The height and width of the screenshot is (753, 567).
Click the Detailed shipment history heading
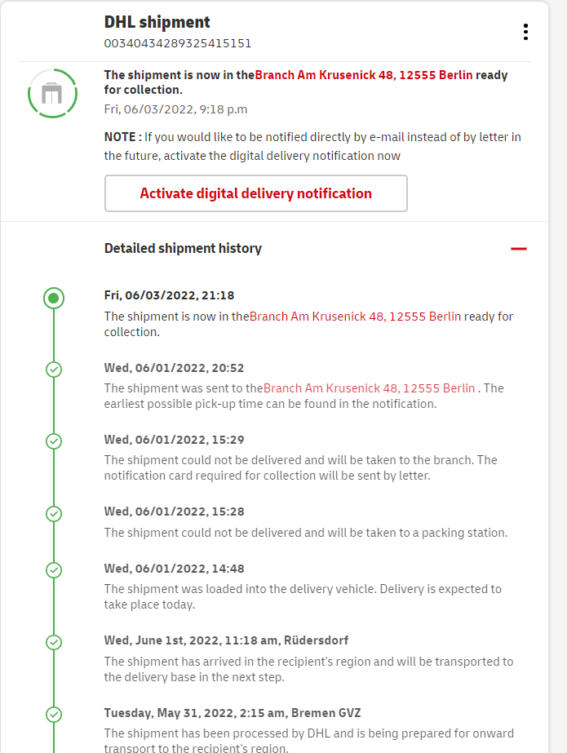pyautogui.click(x=183, y=248)
